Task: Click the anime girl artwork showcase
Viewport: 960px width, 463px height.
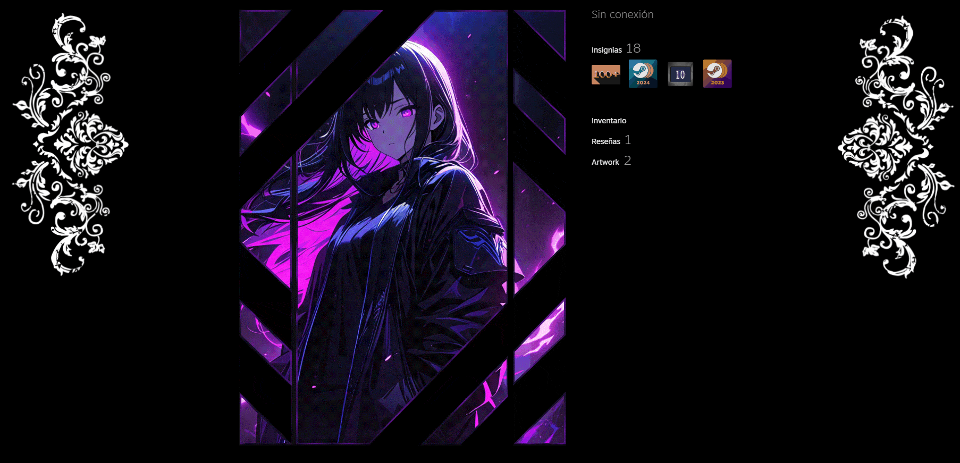Action: (x=402, y=227)
